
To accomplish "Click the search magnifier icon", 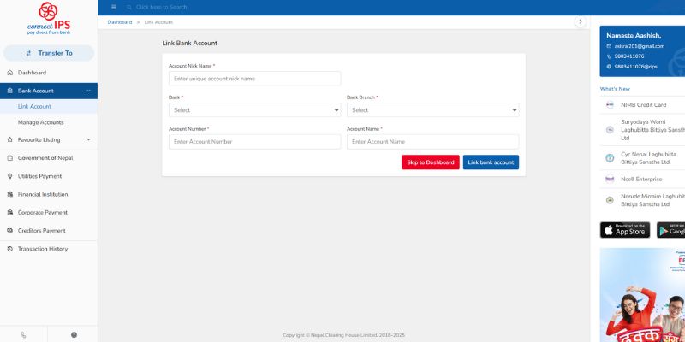I will [x=129, y=7].
